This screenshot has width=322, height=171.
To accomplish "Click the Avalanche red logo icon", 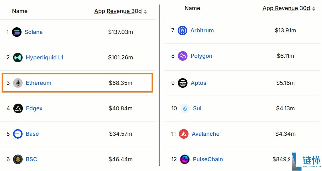I will [184, 134].
